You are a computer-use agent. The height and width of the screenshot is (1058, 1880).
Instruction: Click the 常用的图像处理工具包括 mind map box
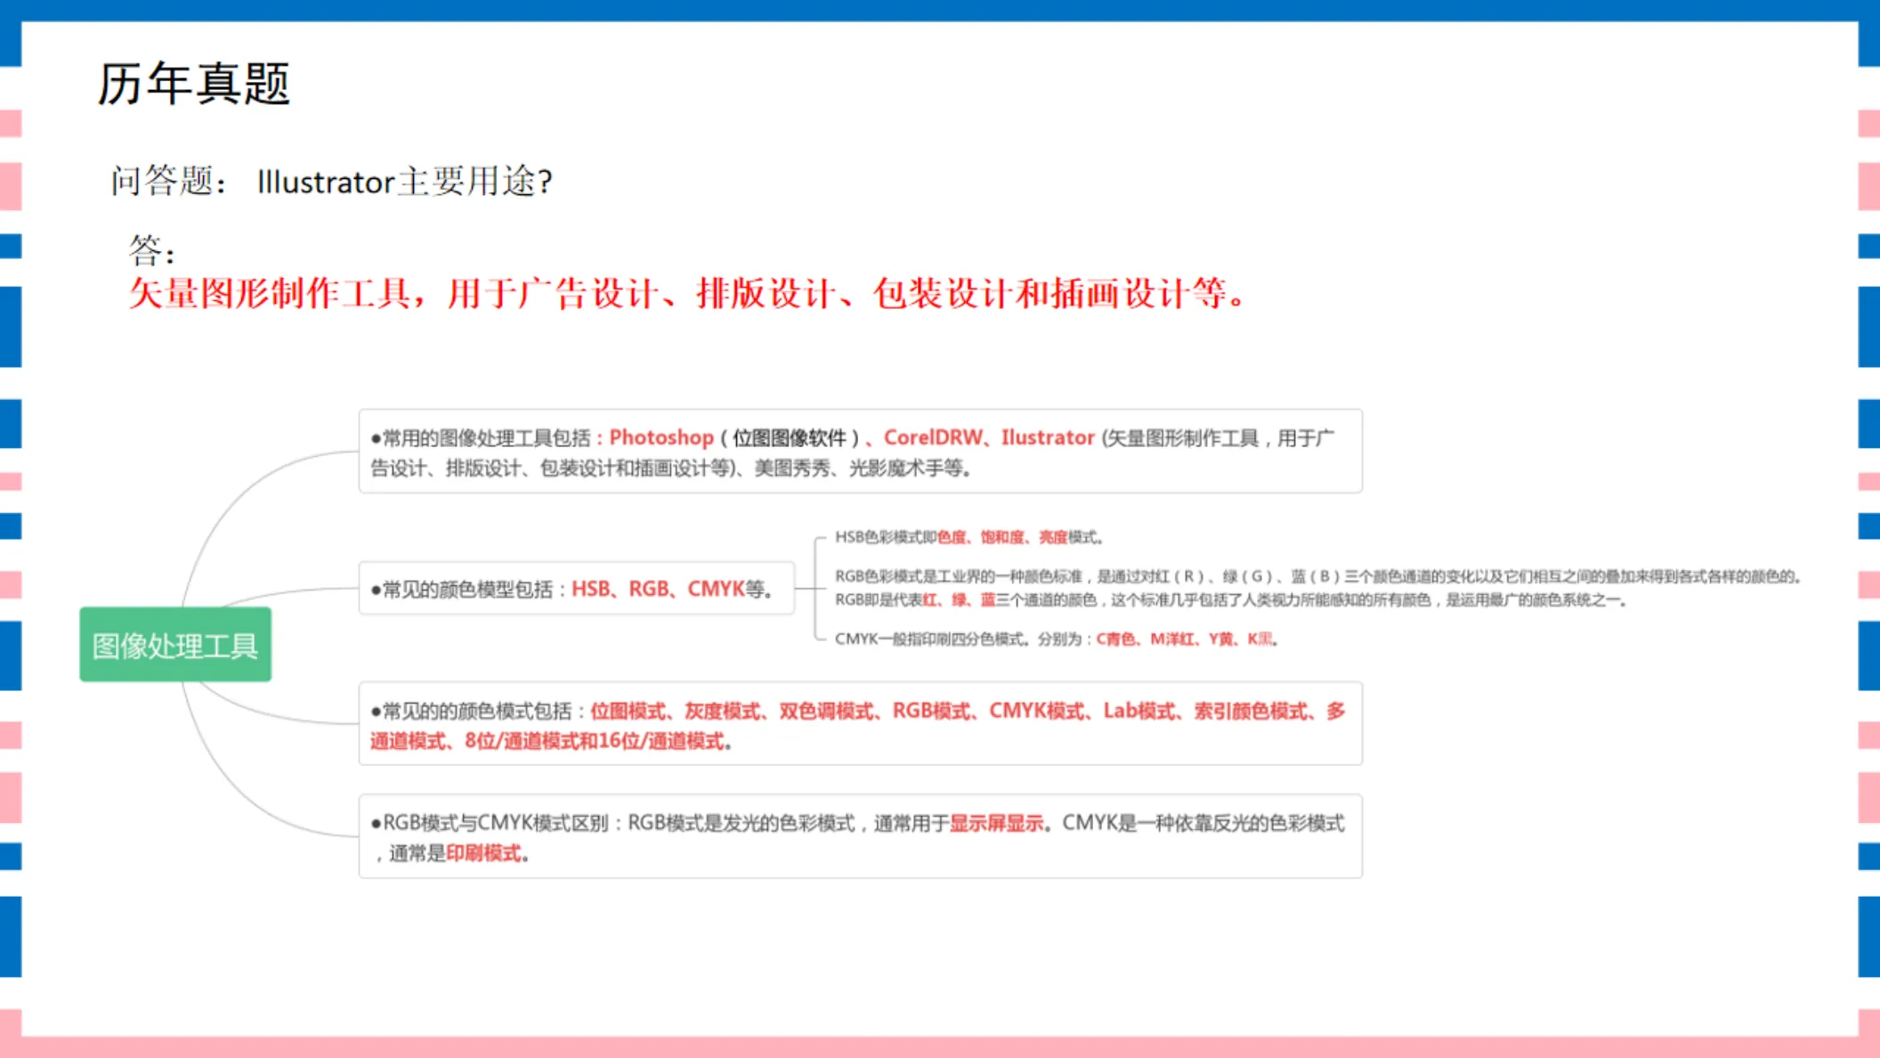click(x=860, y=452)
